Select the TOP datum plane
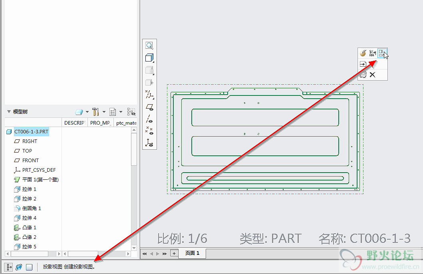 click(x=27, y=151)
